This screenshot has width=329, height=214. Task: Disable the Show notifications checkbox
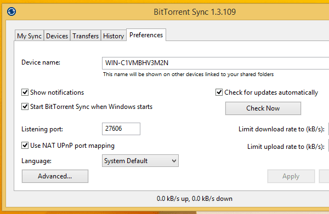tap(25, 92)
